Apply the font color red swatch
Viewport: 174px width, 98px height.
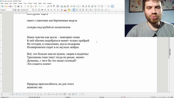click(65, 10)
